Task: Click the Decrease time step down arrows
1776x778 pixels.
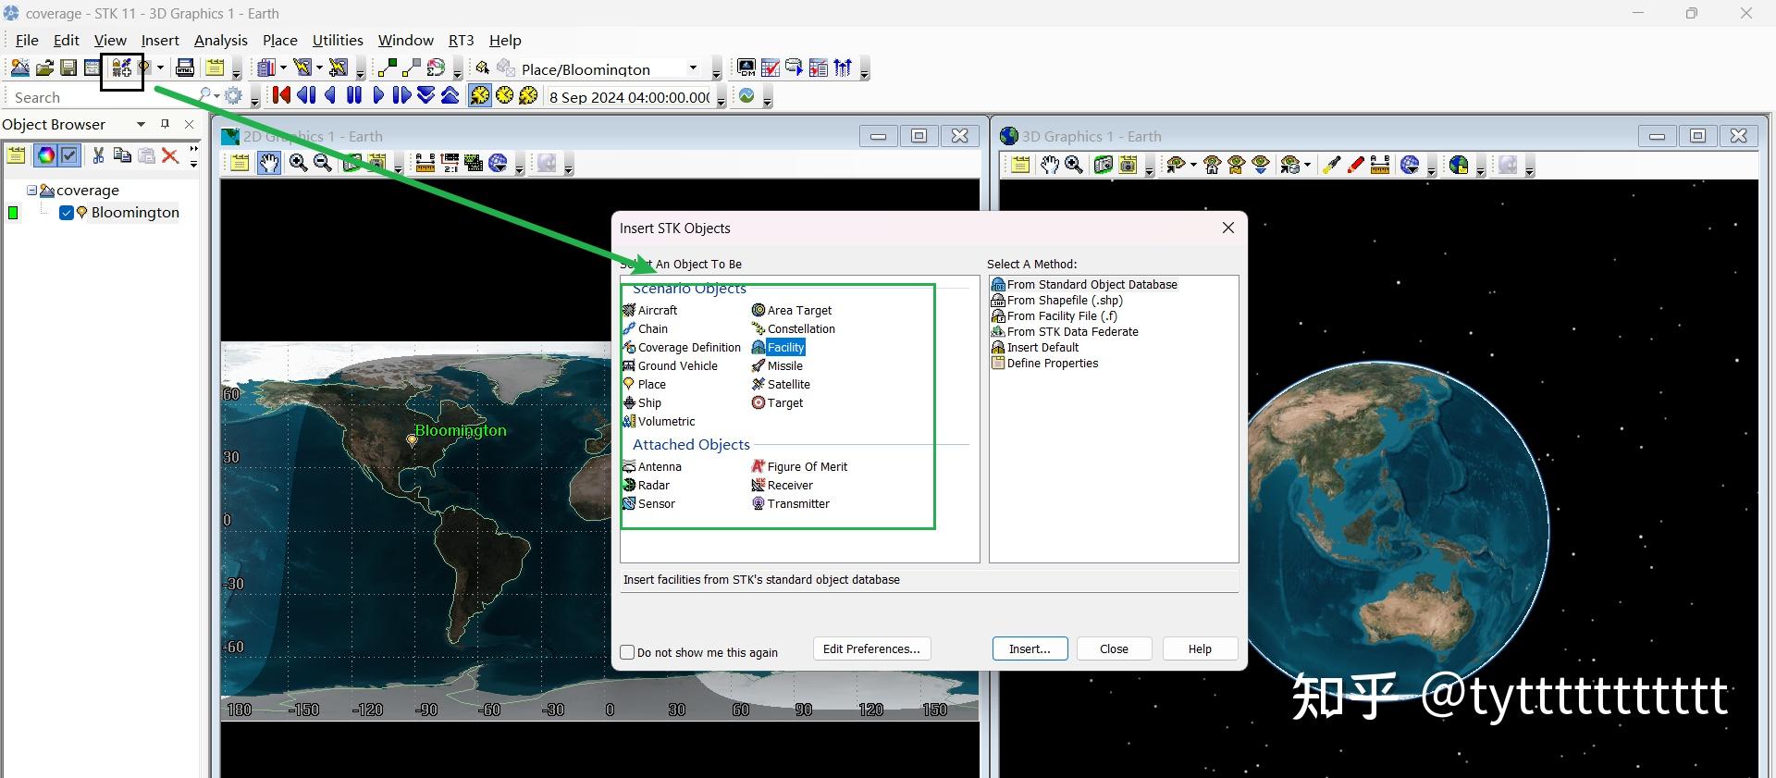Action: click(425, 95)
